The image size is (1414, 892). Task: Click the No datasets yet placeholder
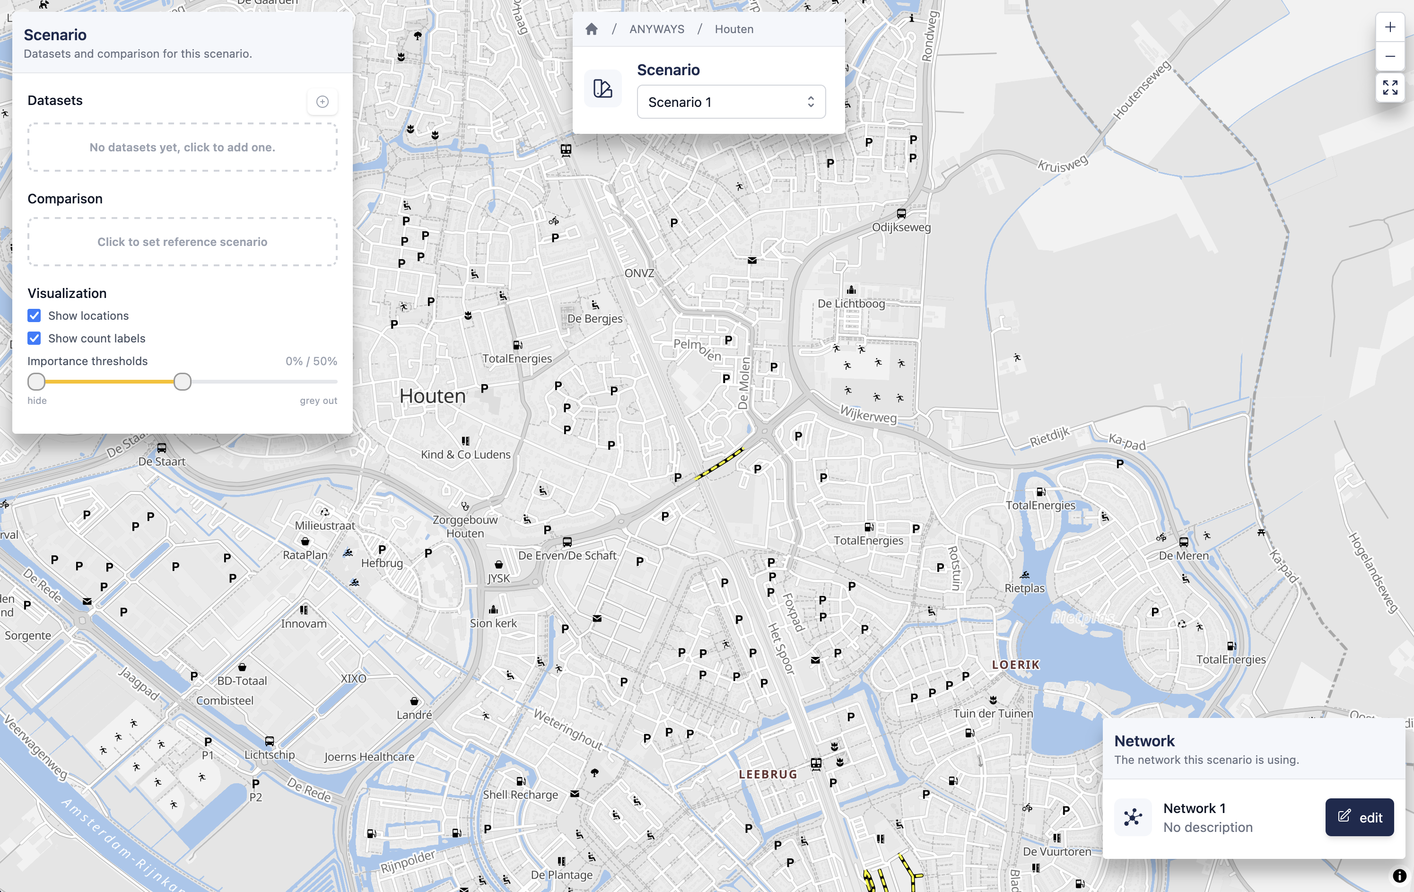tap(182, 148)
